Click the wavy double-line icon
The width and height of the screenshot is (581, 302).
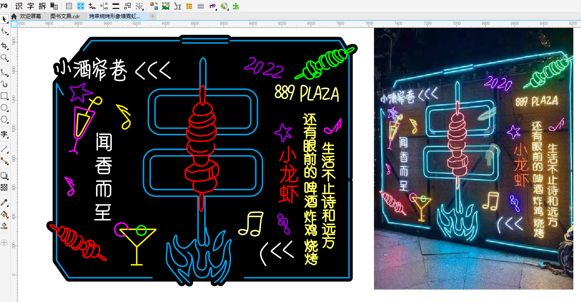[x=116, y=6]
